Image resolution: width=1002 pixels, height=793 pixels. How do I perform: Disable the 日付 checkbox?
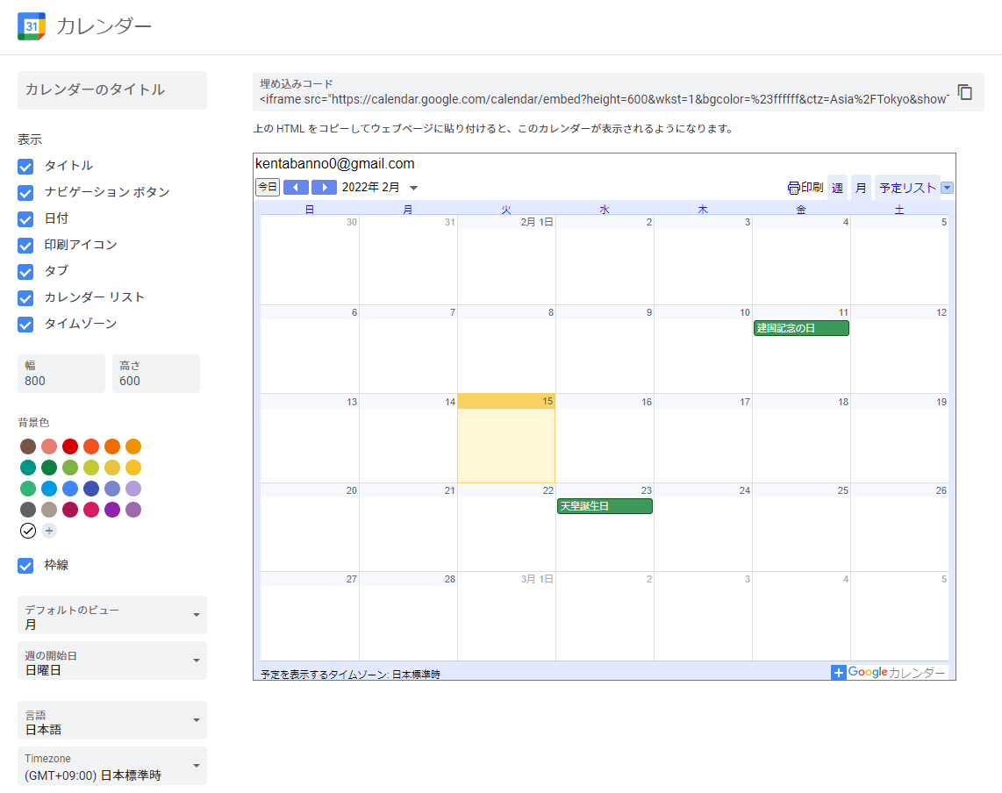[x=25, y=219]
